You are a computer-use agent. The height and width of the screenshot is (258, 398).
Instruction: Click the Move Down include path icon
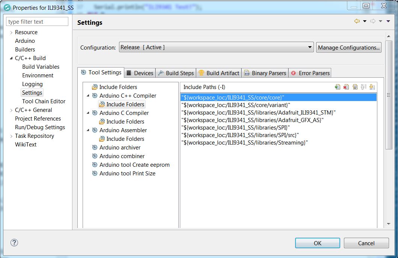click(x=372, y=87)
